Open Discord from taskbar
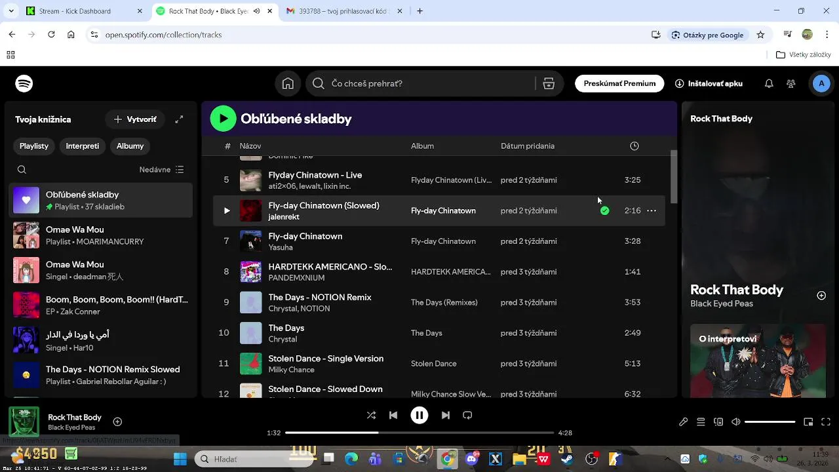Screen dimensions: 839x472 tap(471, 459)
